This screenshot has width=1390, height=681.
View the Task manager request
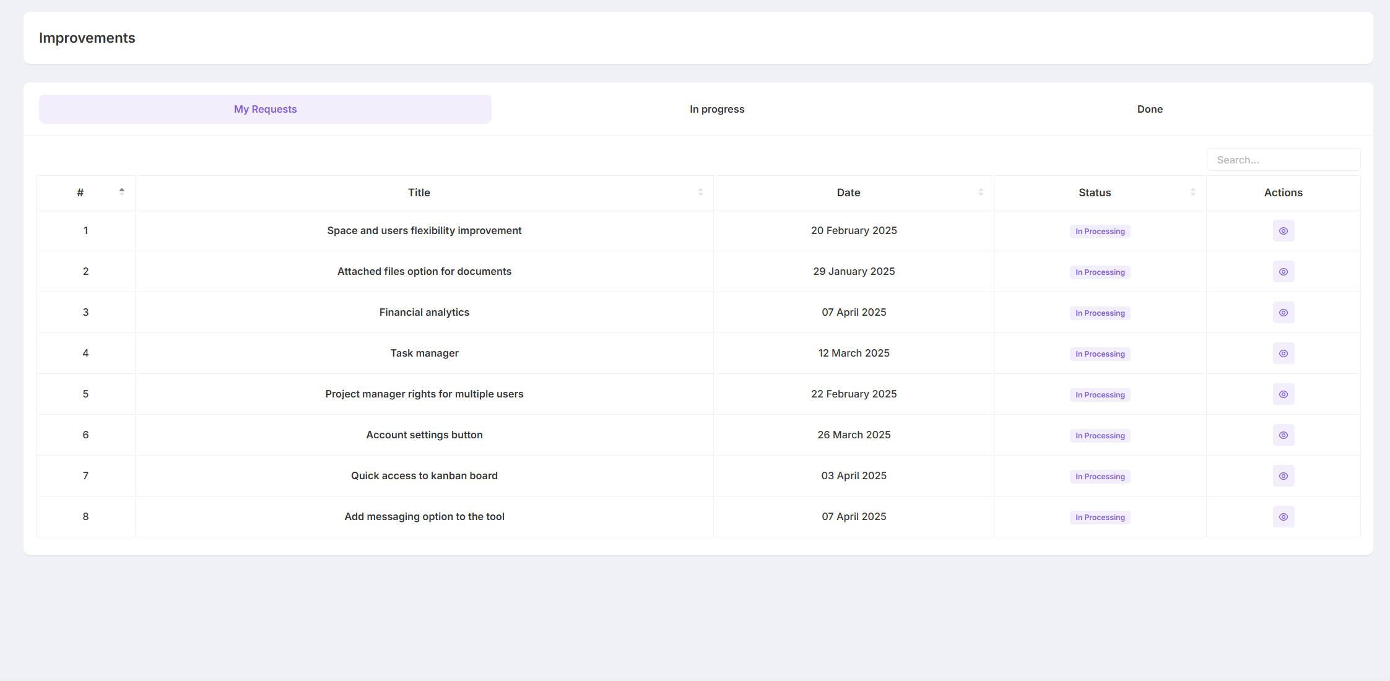point(1283,354)
